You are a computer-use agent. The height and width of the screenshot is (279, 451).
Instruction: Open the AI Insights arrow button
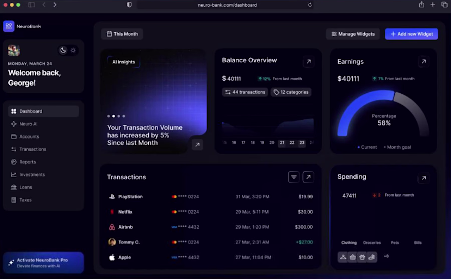coord(197,145)
